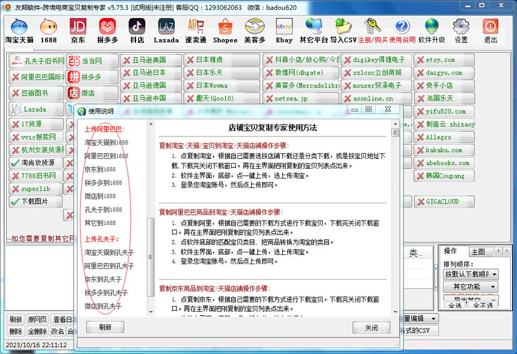Click the 导入CSV import icon

342,31
